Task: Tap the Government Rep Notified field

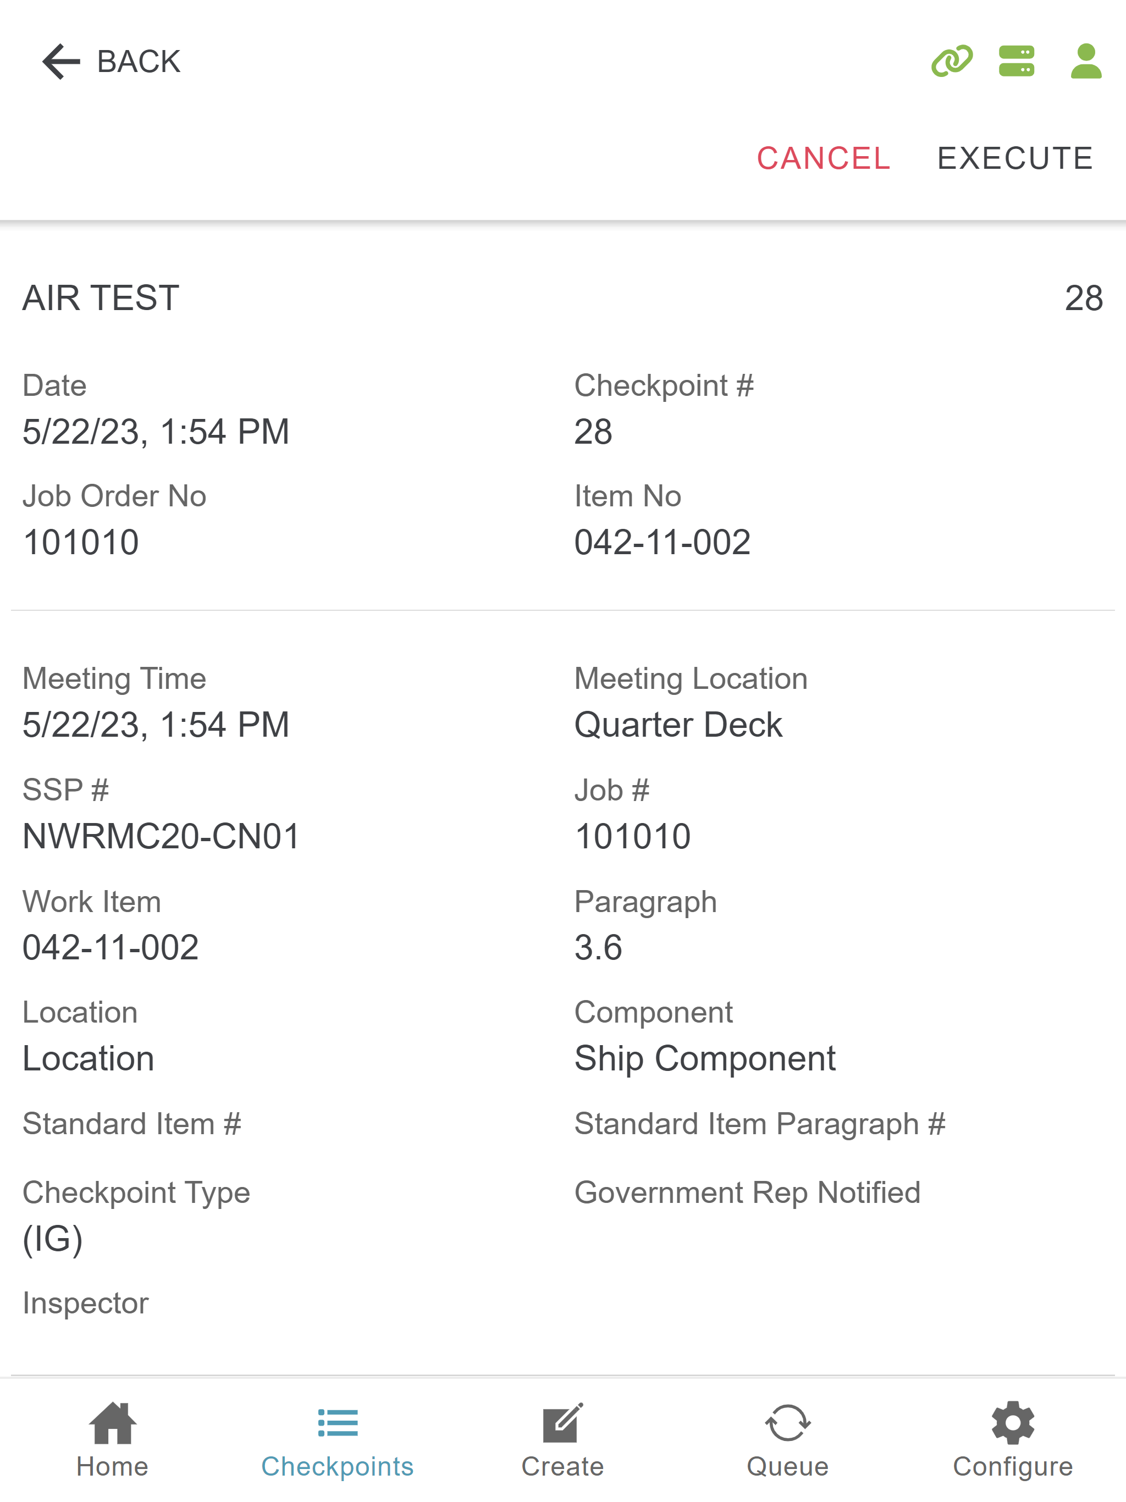Action: [x=747, y=1192]
